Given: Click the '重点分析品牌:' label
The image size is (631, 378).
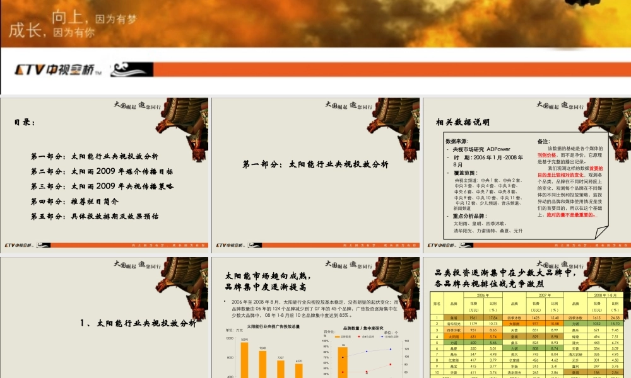Looking at the screenshot, I should (x=469, y=215).
